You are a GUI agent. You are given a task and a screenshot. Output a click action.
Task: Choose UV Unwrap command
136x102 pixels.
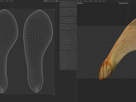67,11
